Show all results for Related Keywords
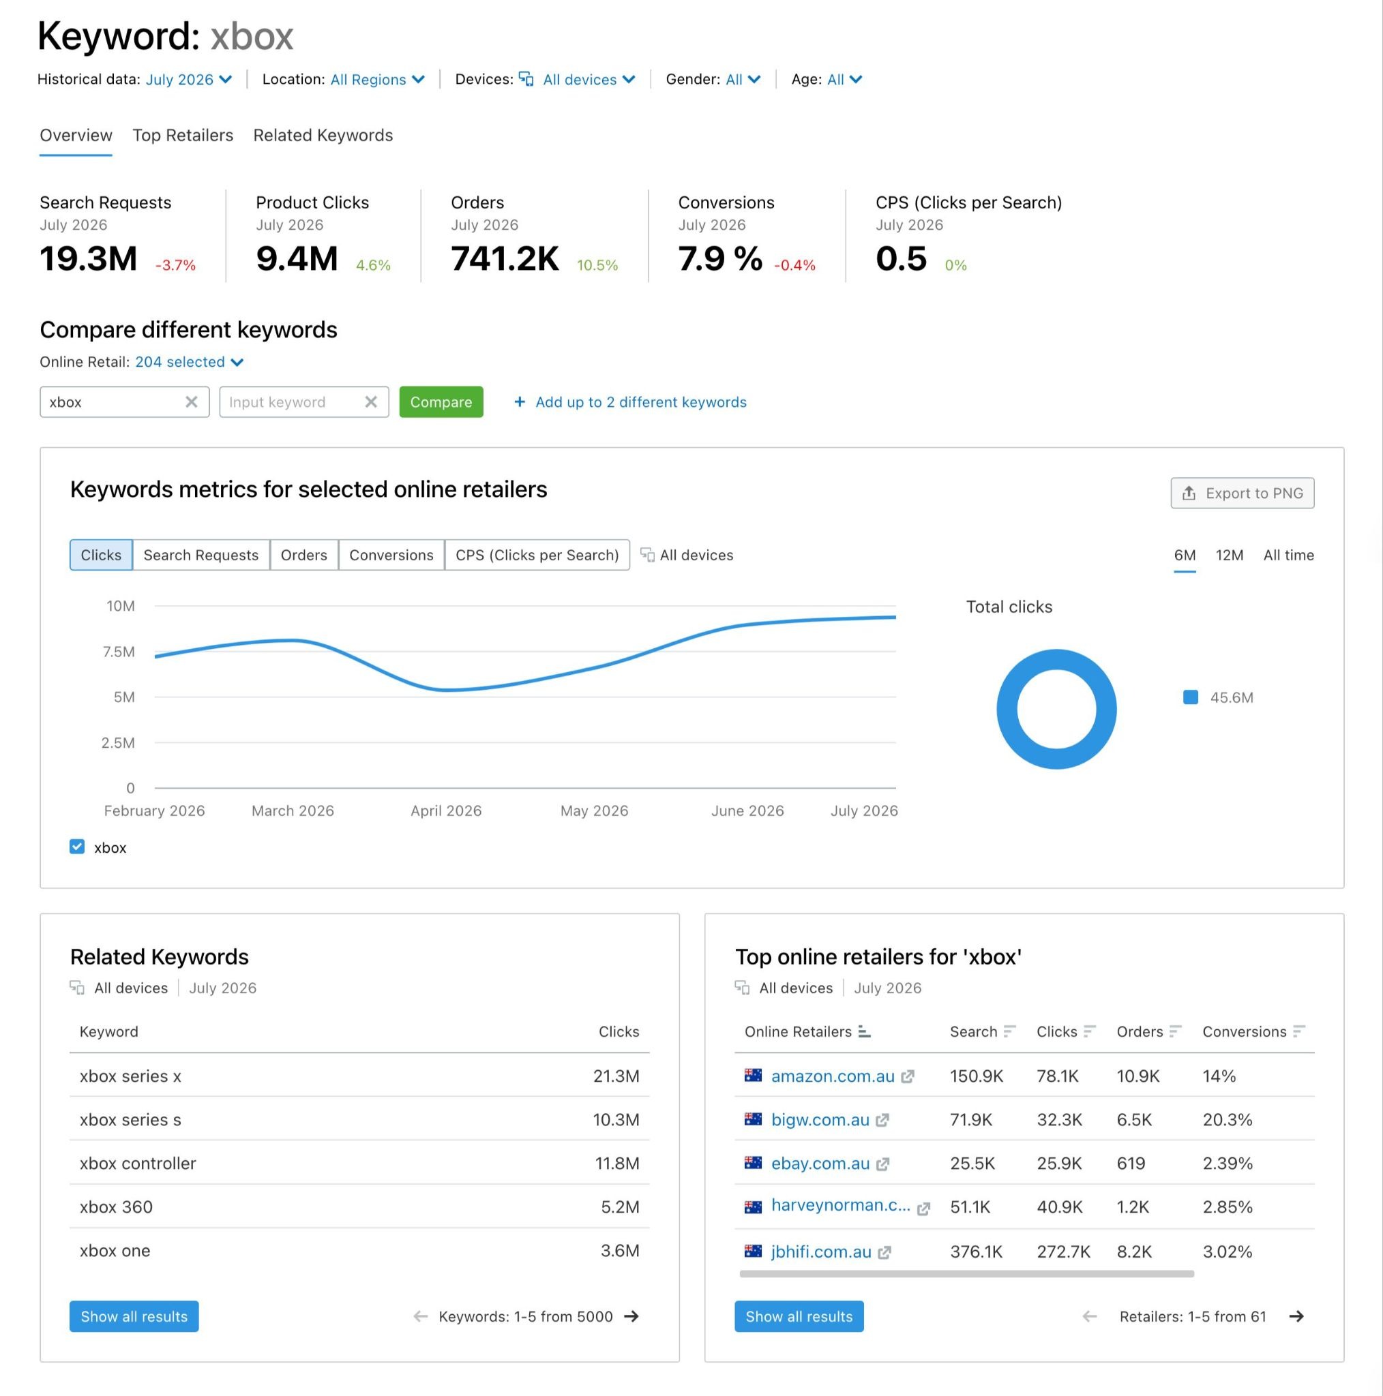The image size is (1383, 1396). [134, 1316]
